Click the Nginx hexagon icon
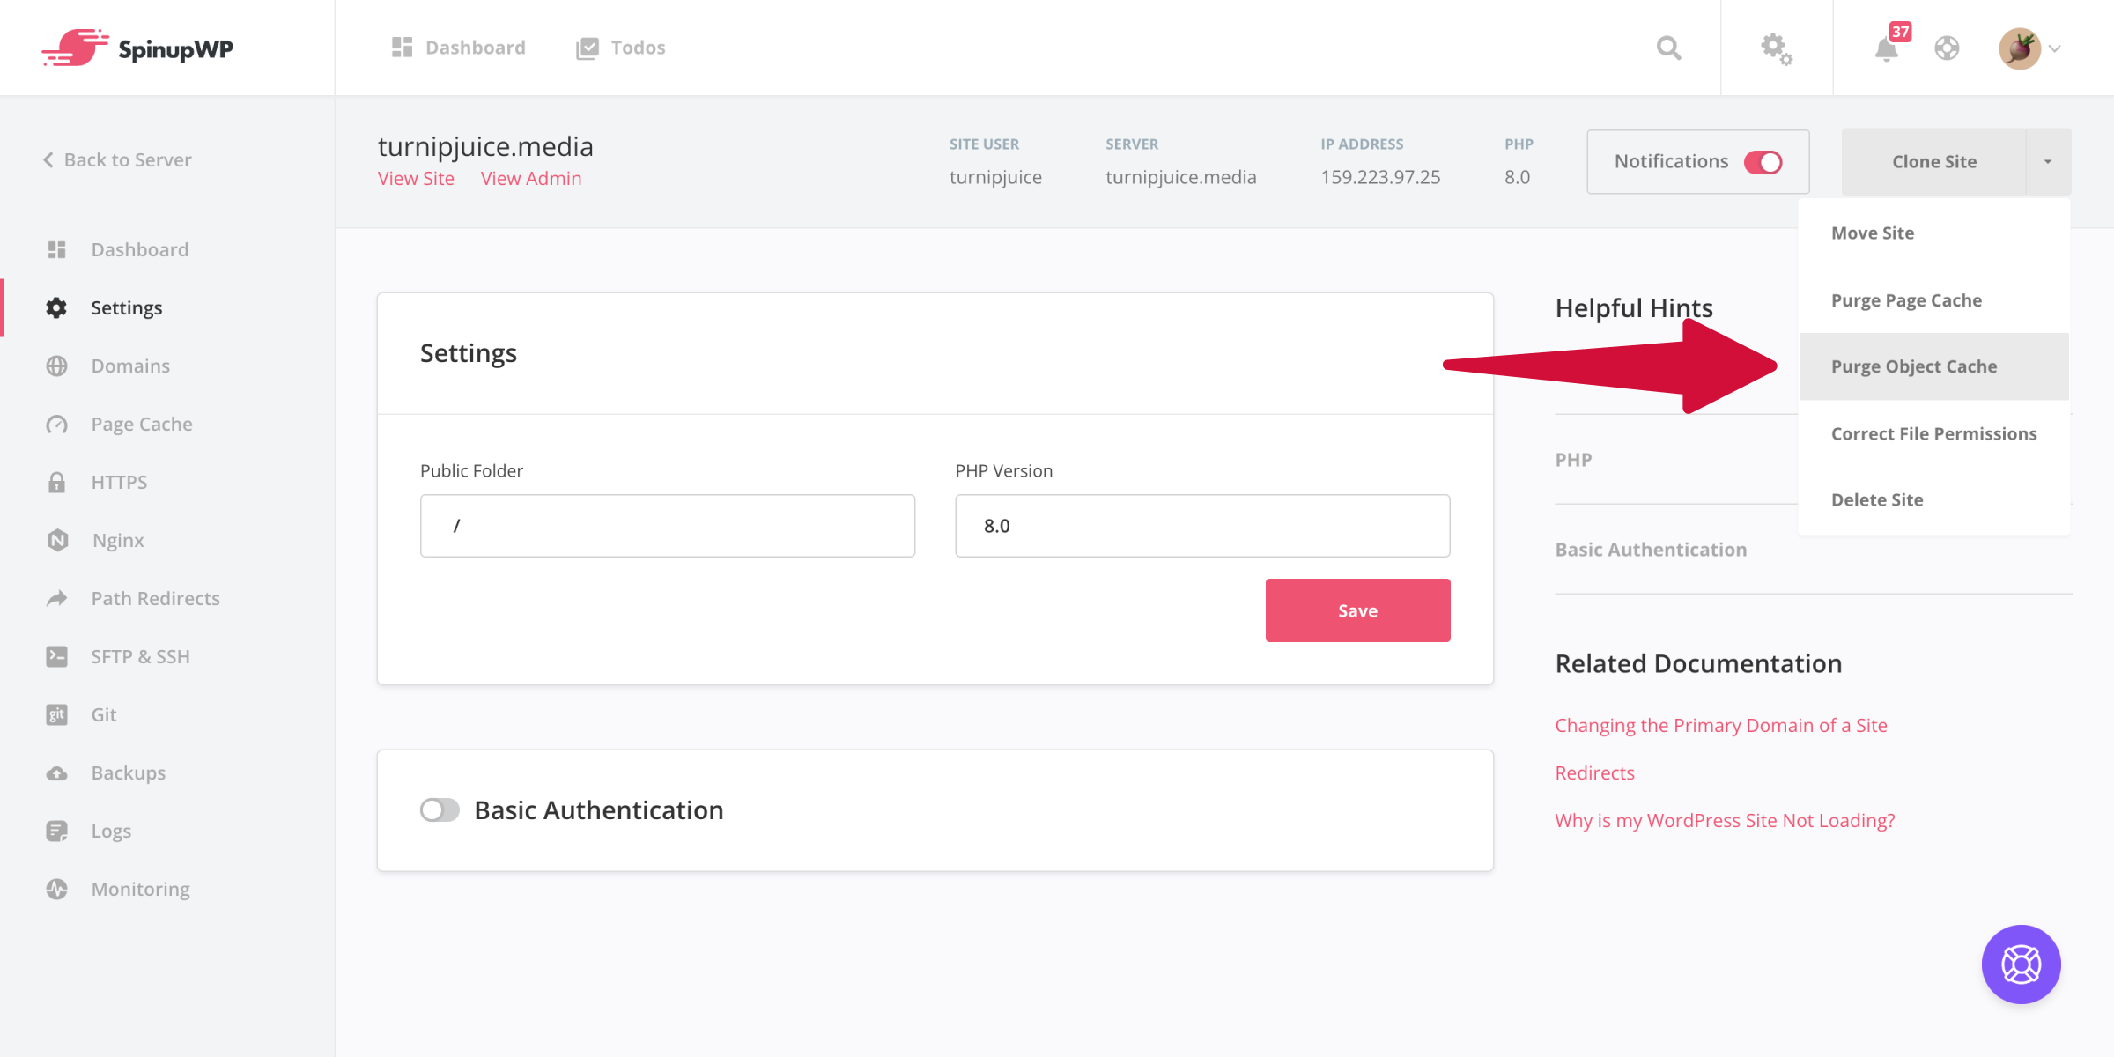The image size is (2114, 1057). click(57, 540)
